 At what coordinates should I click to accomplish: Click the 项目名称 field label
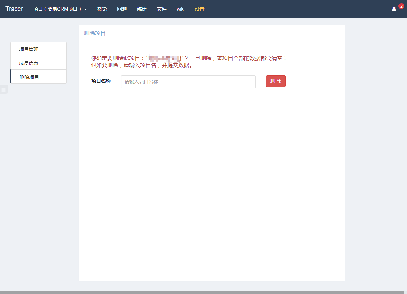[x=101, y=81]
